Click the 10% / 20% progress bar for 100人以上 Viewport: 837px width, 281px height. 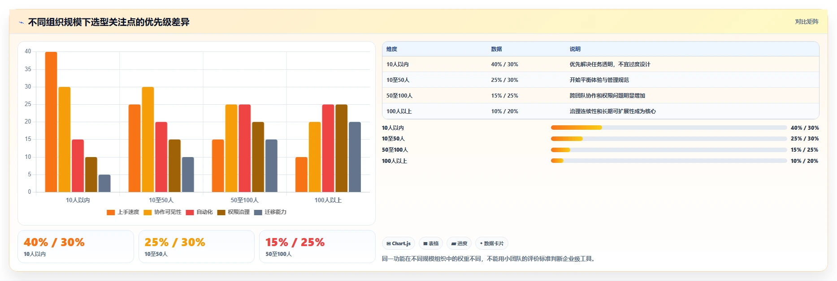click(669, 161)
